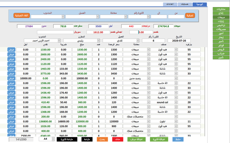Image resolution: width=230 pixels, height=143 pixels.
Task: Open تأمين in the sidebar
Action: pyautogui.click(x=221, y=57)
